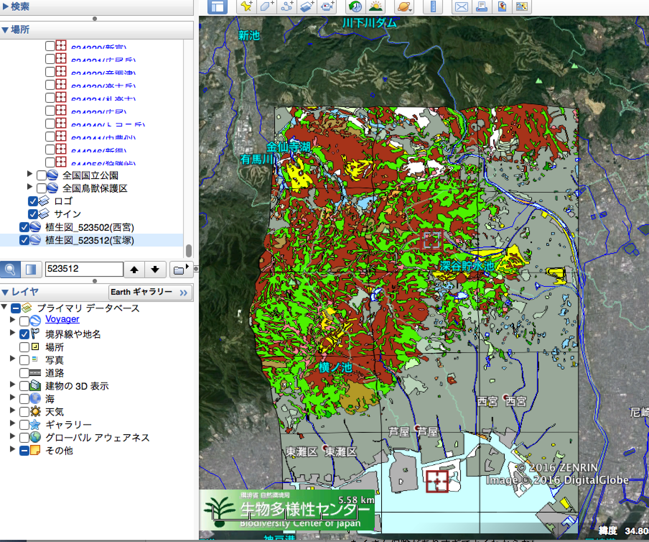
Task: Enable the 海 layer checkbox
Action: [24, 399]
